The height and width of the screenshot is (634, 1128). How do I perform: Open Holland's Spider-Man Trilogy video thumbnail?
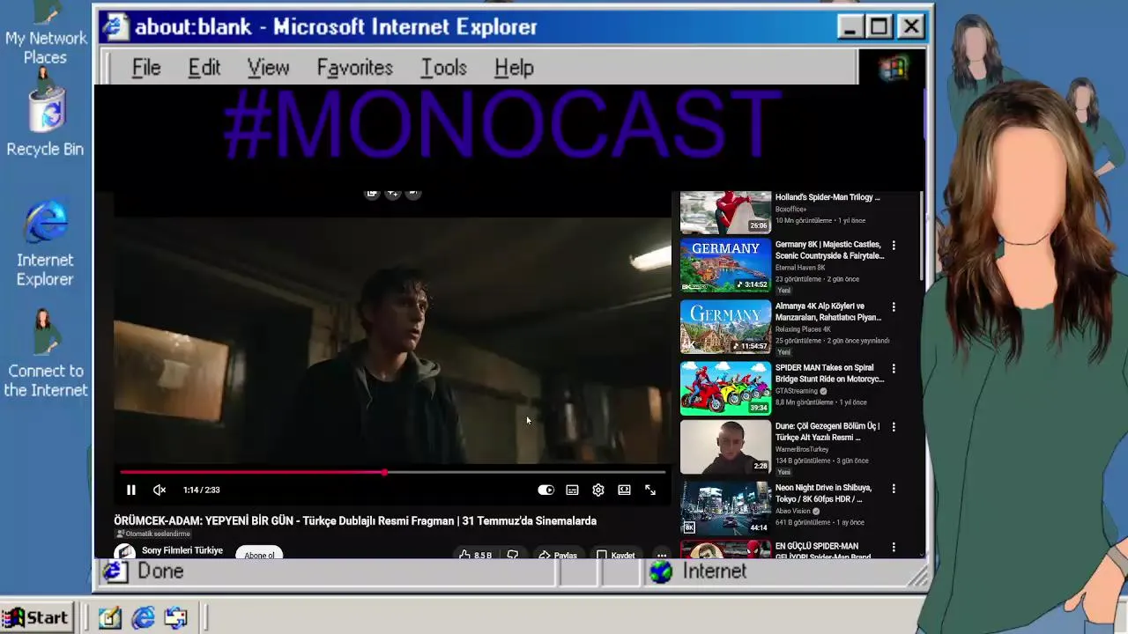725,212
